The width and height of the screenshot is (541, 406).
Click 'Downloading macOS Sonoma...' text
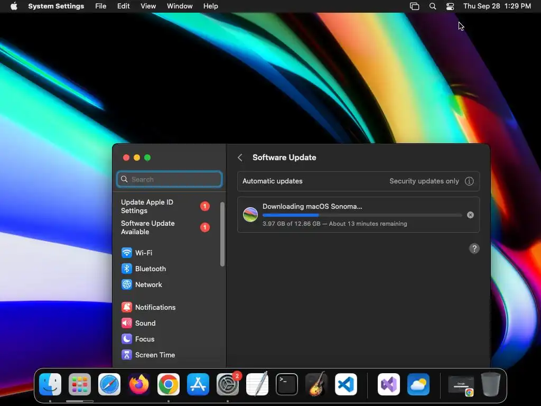[x=312, y=207]
